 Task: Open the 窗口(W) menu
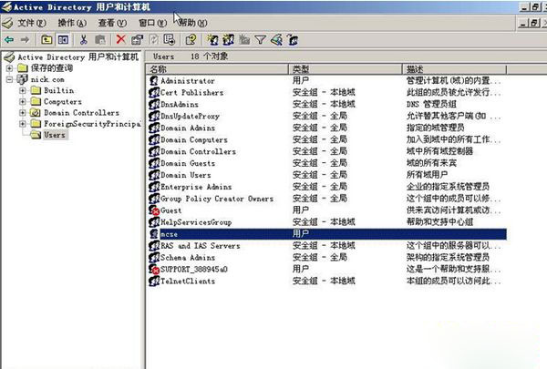coord(153,23)
